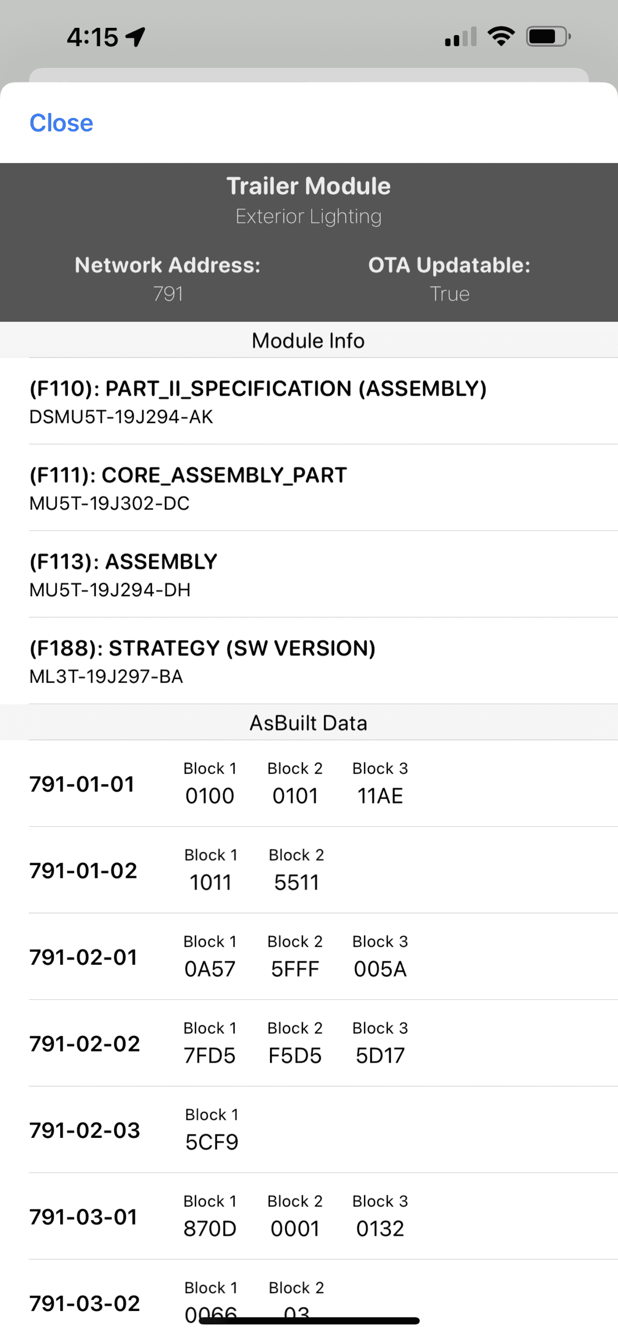Tap Block 1 value 5CF9
Image resolution: width=618 pixels, height=1336 pixels.
pyautogui.click(x=212, y=1142)
